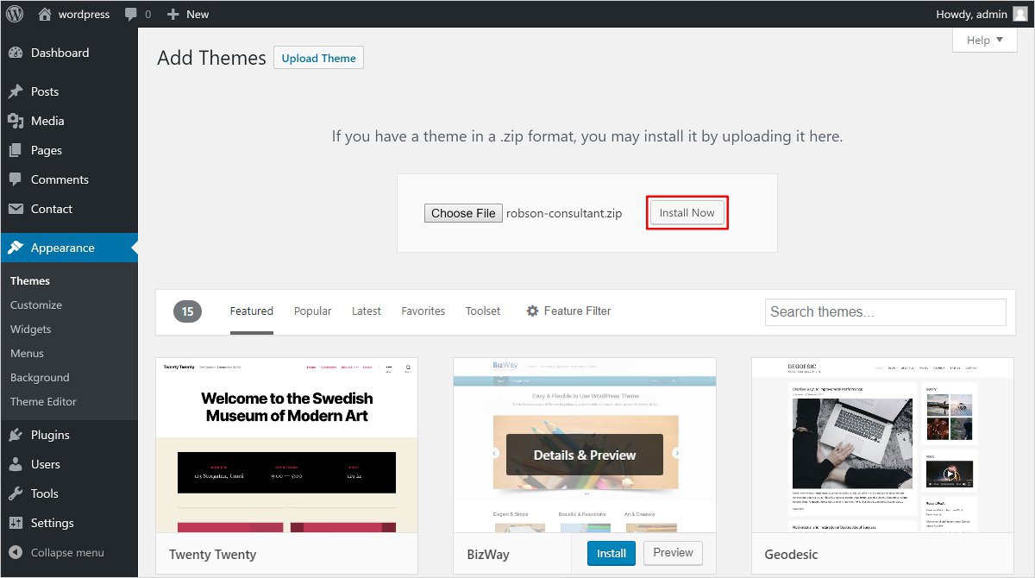The image size is (1035, 578).
Task: Click the Dashboard menu label
Action: tap(60, 53)
